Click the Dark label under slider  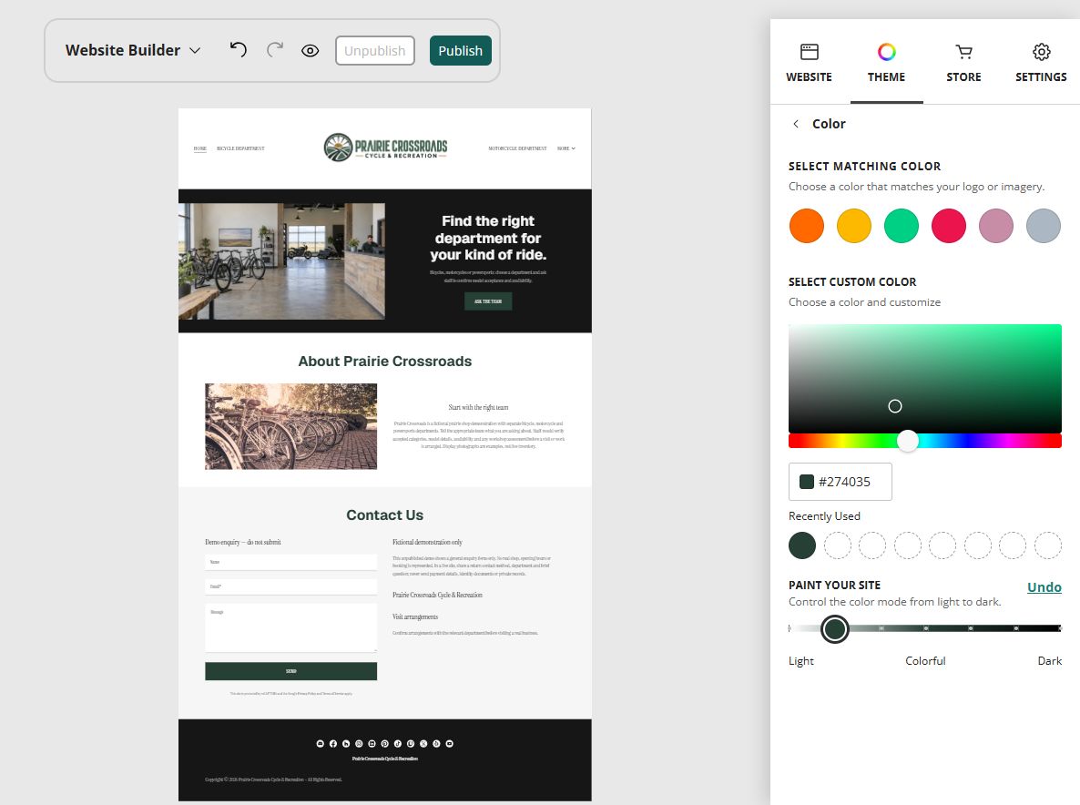point(1050,660)
